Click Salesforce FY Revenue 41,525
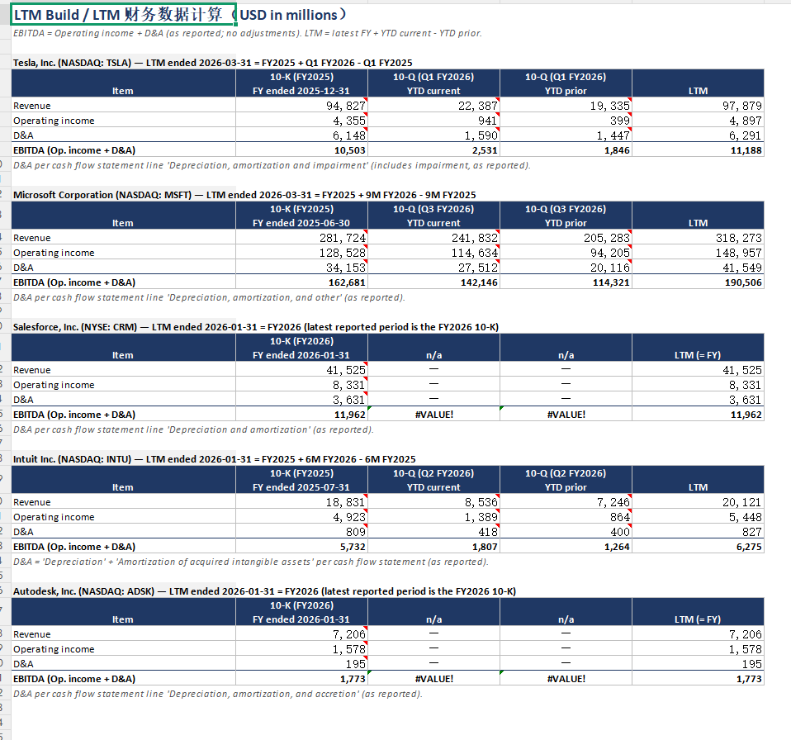The height and width of the screenshot is (740, 791). tap(301, 370)
